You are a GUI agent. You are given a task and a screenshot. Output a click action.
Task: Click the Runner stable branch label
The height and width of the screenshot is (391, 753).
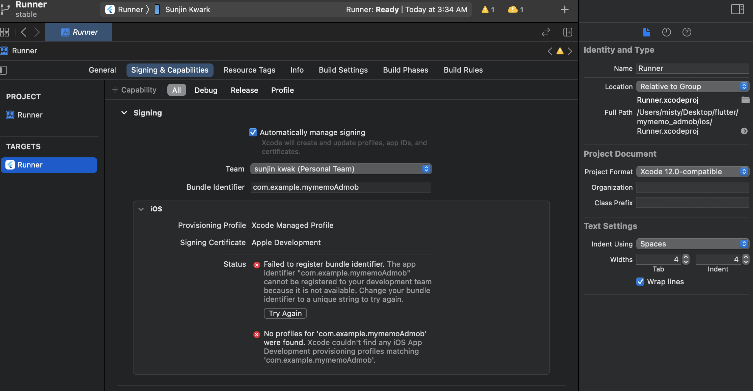pos(31,9)
